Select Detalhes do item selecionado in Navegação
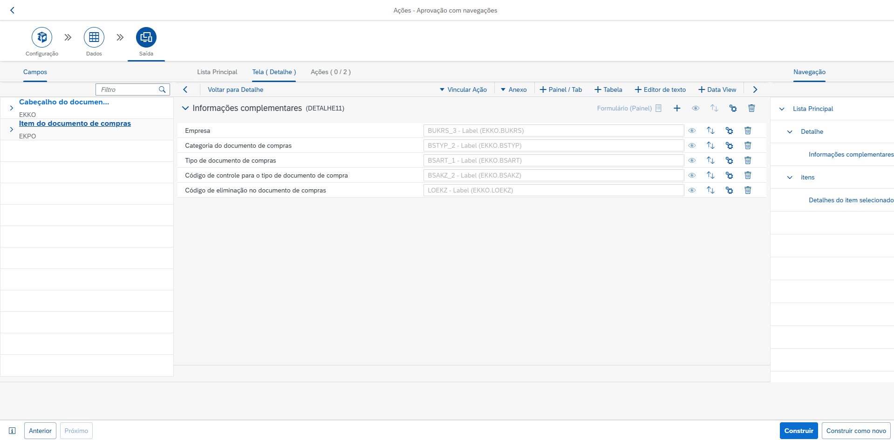The height and width of the screenshot is (440, 894). click(851, 200)
